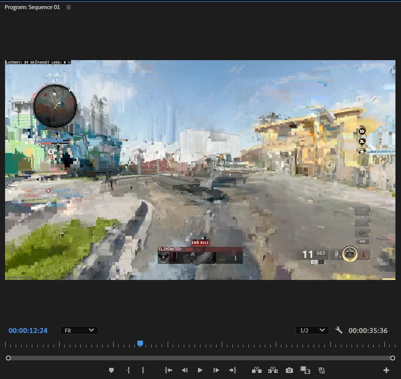Click the Lift button
Image resolution: width=401 pixels, height=379 pixels.
(257, 370)
